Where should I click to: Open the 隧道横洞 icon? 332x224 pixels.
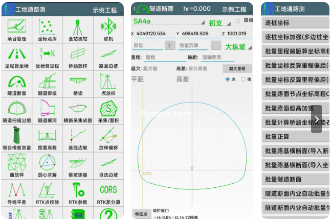[x=47, y=111]
